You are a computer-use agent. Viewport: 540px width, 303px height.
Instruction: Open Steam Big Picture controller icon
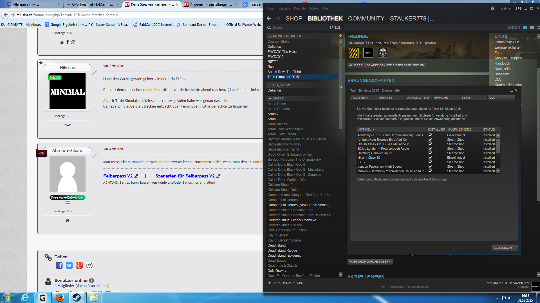click(x=518, y=8)
